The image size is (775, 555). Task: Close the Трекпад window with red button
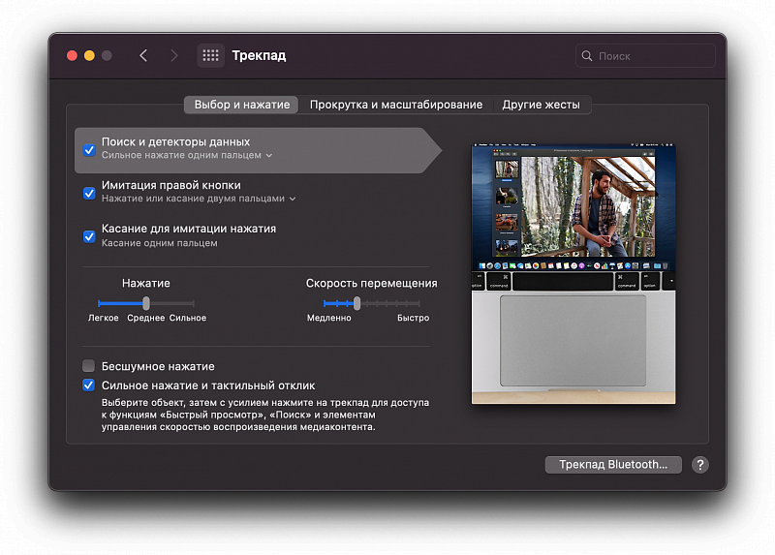72,56
